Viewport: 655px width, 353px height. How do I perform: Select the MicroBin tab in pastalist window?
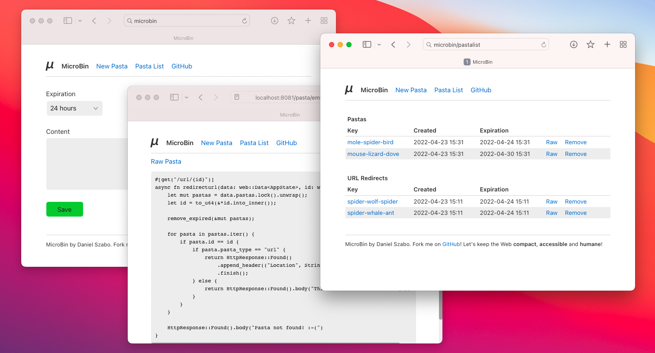tap(478, 62)
